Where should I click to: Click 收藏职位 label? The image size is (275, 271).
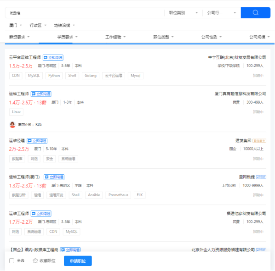[47, 261]
